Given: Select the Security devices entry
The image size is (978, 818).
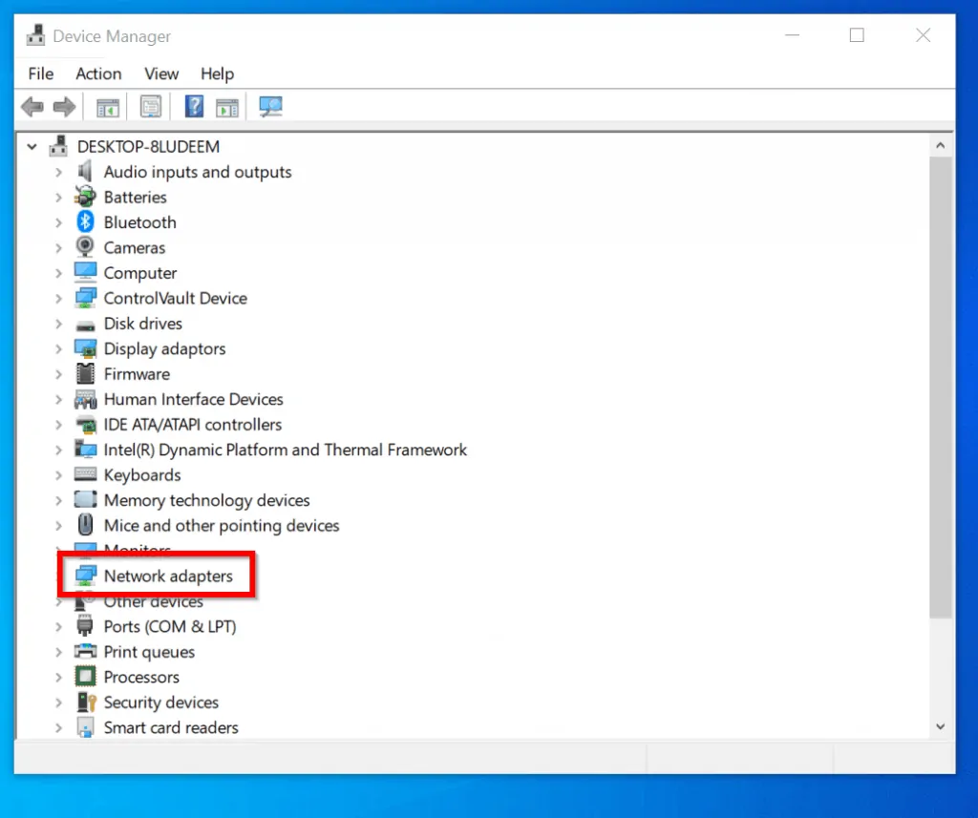Looking at the screenshot, I should point(160,702).
